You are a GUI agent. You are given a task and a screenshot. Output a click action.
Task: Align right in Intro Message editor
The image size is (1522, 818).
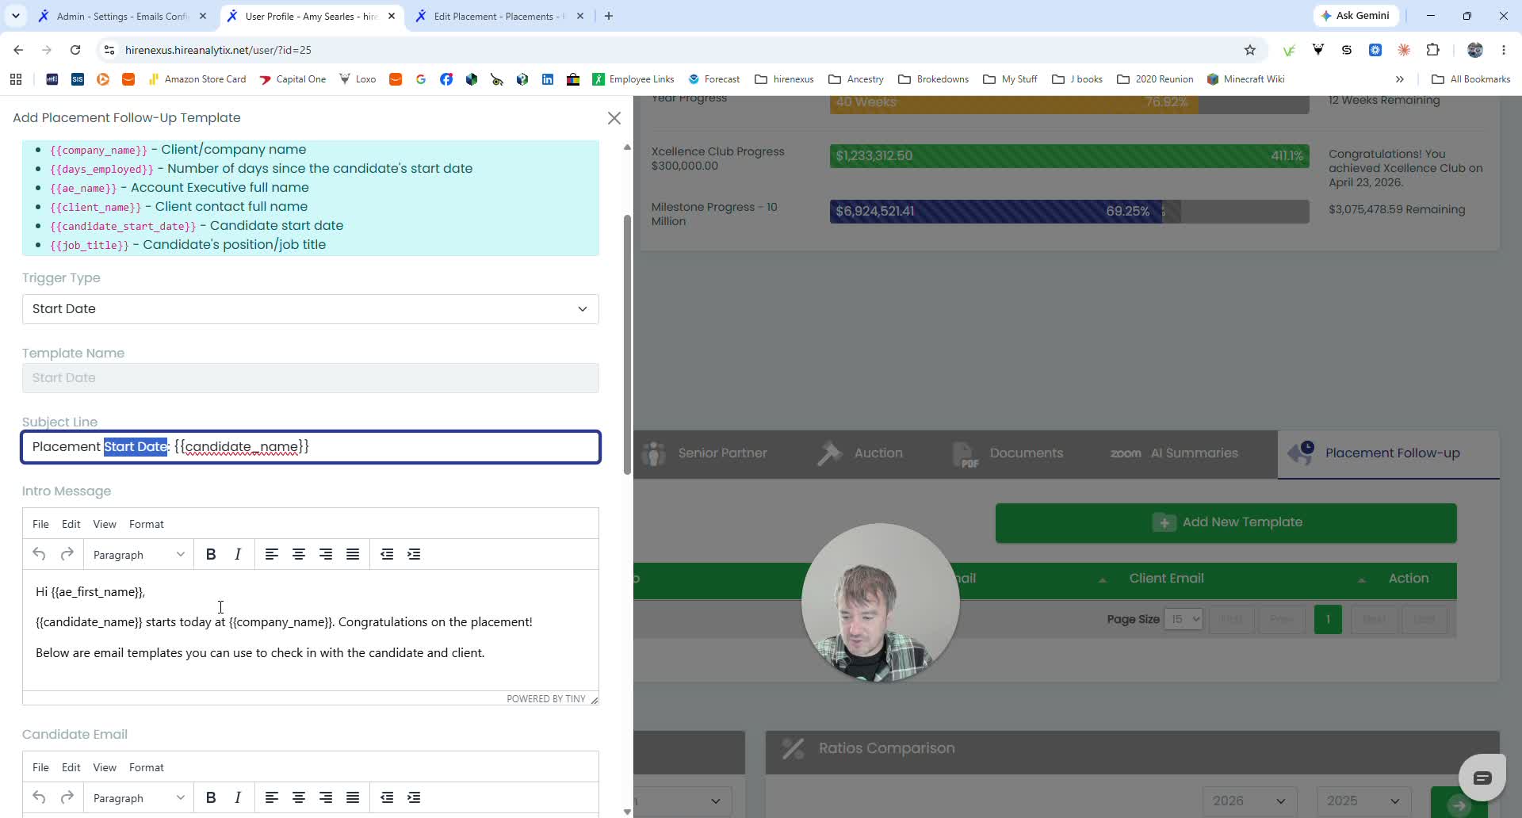click(x=326, y=554)
